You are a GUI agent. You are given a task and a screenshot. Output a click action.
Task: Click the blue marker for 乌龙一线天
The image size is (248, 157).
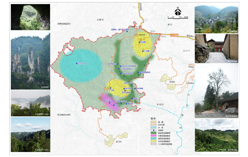(132, 85)
